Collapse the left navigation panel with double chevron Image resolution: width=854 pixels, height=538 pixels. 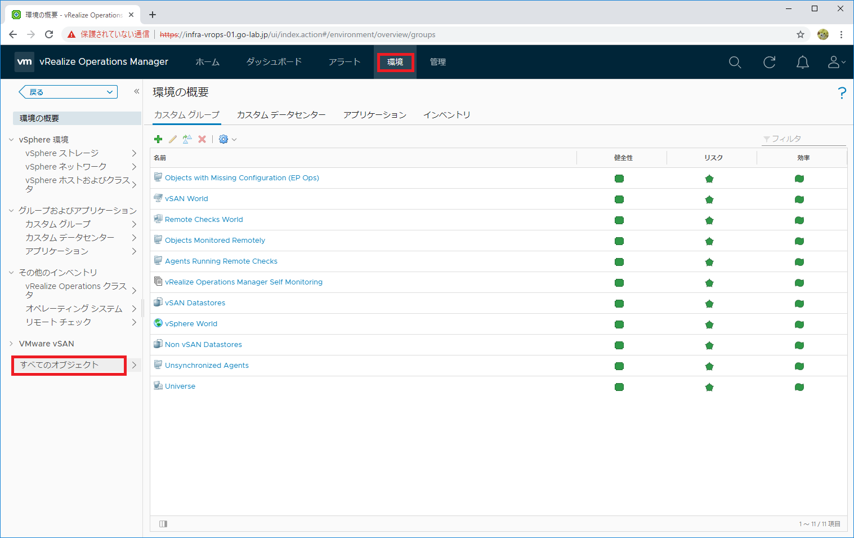(x=136, y=91)
